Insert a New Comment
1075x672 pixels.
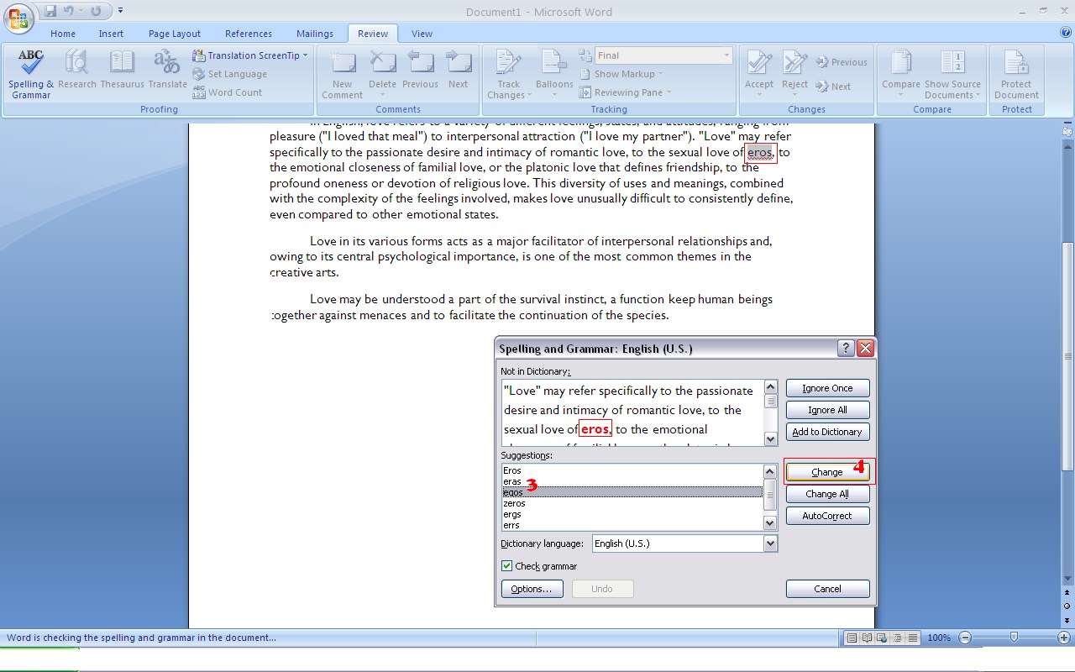341,73
